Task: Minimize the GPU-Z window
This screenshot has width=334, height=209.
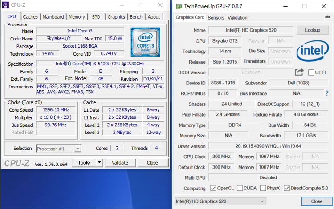Action: point(285,6)
